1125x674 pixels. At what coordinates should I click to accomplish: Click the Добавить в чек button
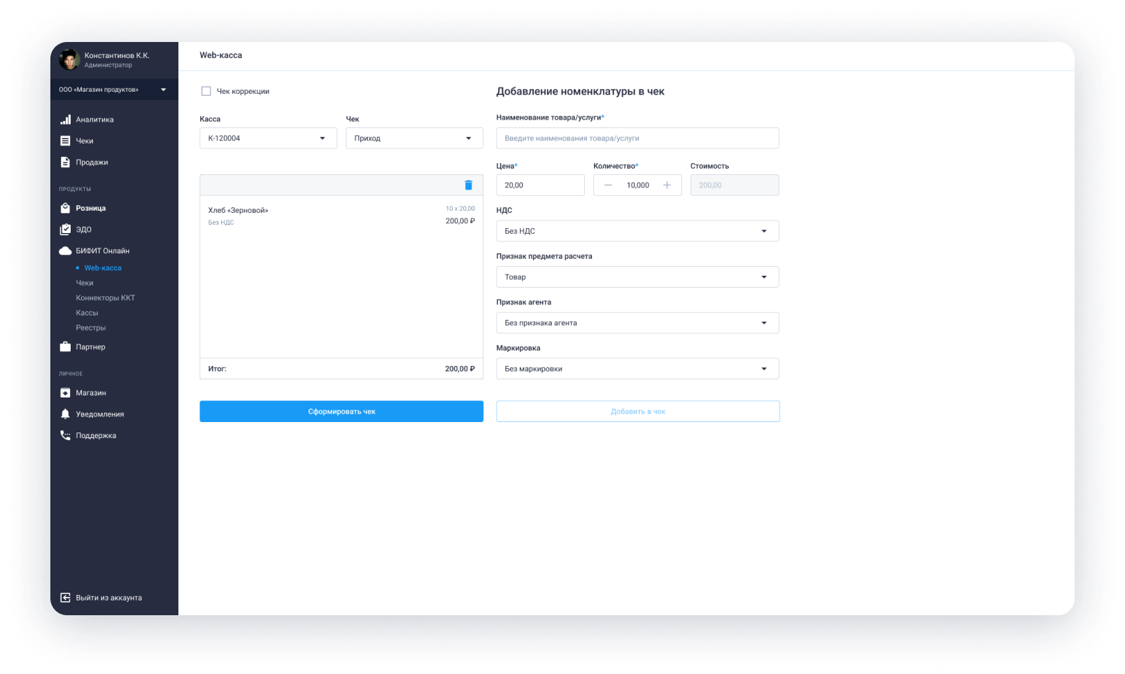638,412
